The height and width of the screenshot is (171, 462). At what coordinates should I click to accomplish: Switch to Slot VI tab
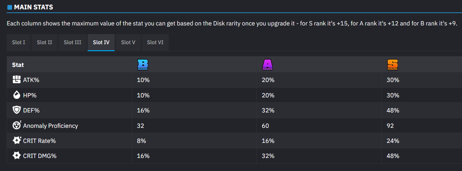point(155,42)
